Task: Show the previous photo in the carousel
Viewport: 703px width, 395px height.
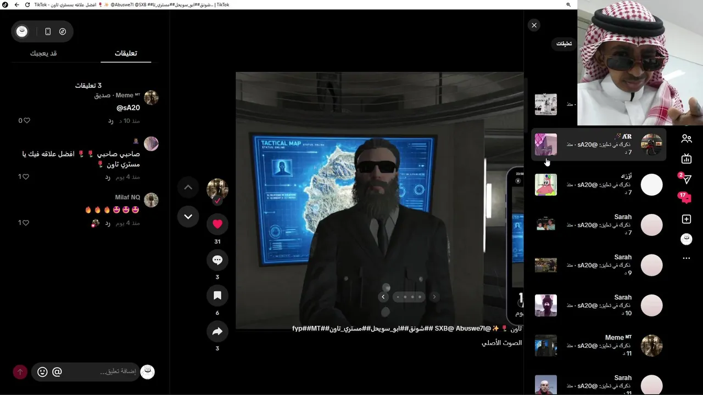Action: click(383, 297)
